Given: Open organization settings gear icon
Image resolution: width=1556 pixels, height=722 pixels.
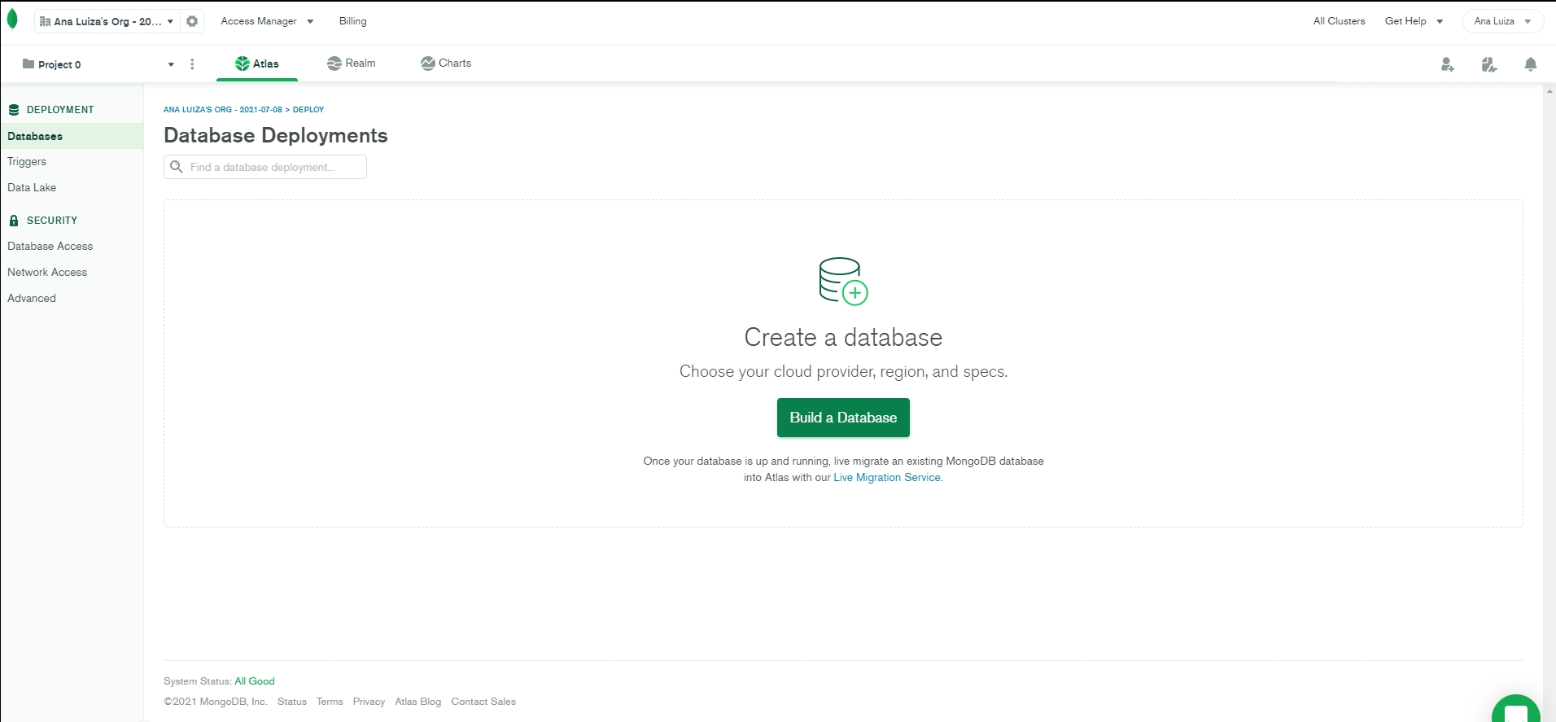Looking at the screenshot, I should click(192, 21).
